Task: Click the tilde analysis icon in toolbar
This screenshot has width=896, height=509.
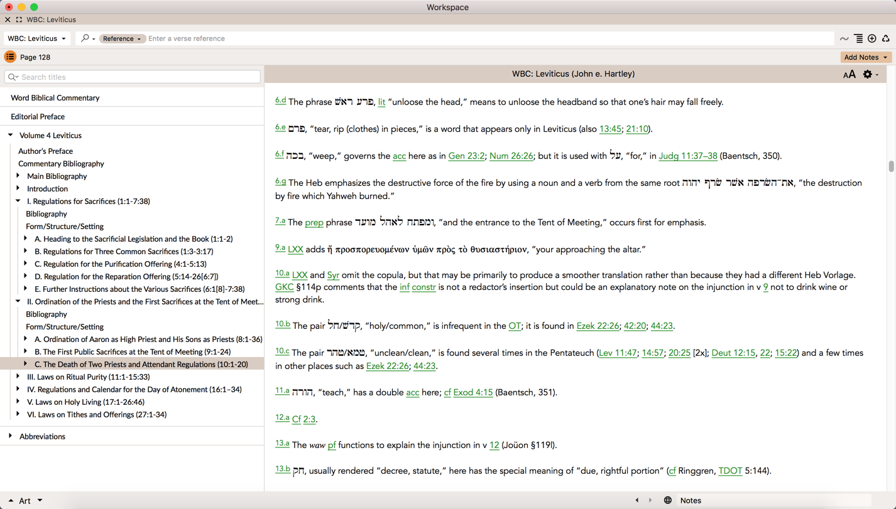Action: click(844, 39)
